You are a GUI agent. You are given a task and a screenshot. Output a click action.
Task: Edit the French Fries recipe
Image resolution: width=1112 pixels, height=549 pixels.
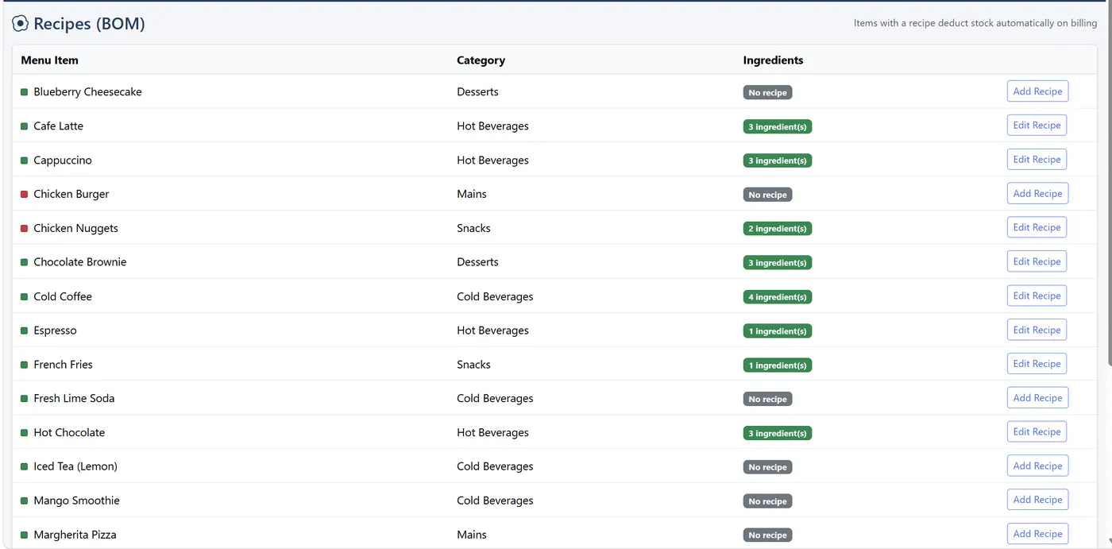tap(1037, 364)
